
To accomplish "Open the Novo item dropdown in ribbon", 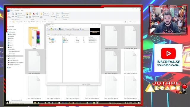I will 46,13.
